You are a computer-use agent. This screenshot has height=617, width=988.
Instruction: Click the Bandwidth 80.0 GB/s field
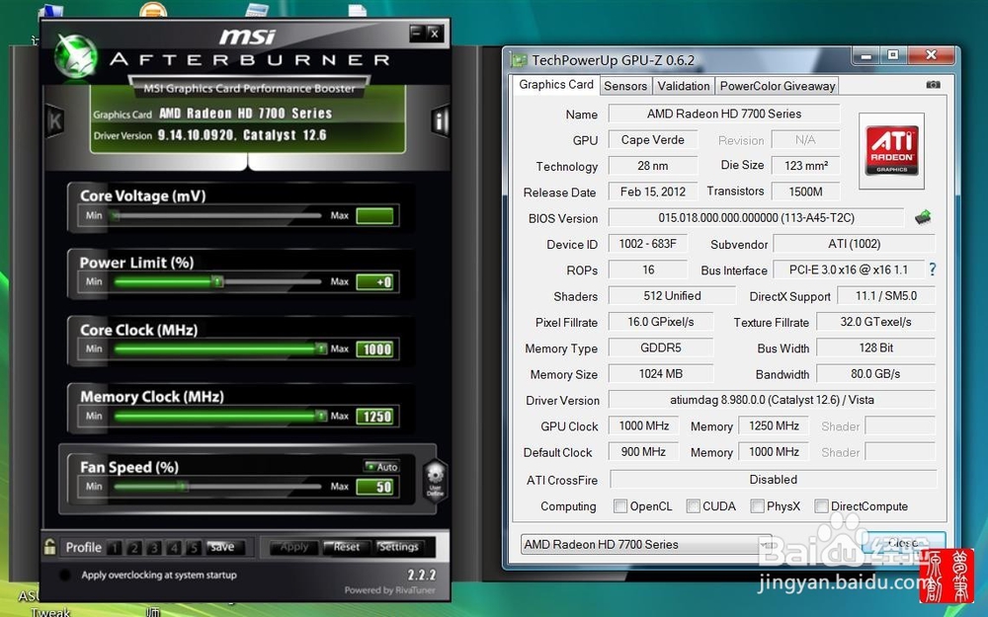pos(875,373)
